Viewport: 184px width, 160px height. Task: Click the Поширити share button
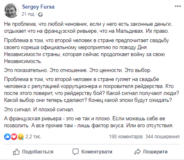point(151,152)
